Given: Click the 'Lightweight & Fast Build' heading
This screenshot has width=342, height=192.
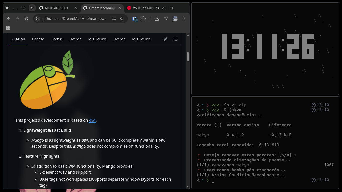Looking at the screenshot, I should [x=47, y=130].
